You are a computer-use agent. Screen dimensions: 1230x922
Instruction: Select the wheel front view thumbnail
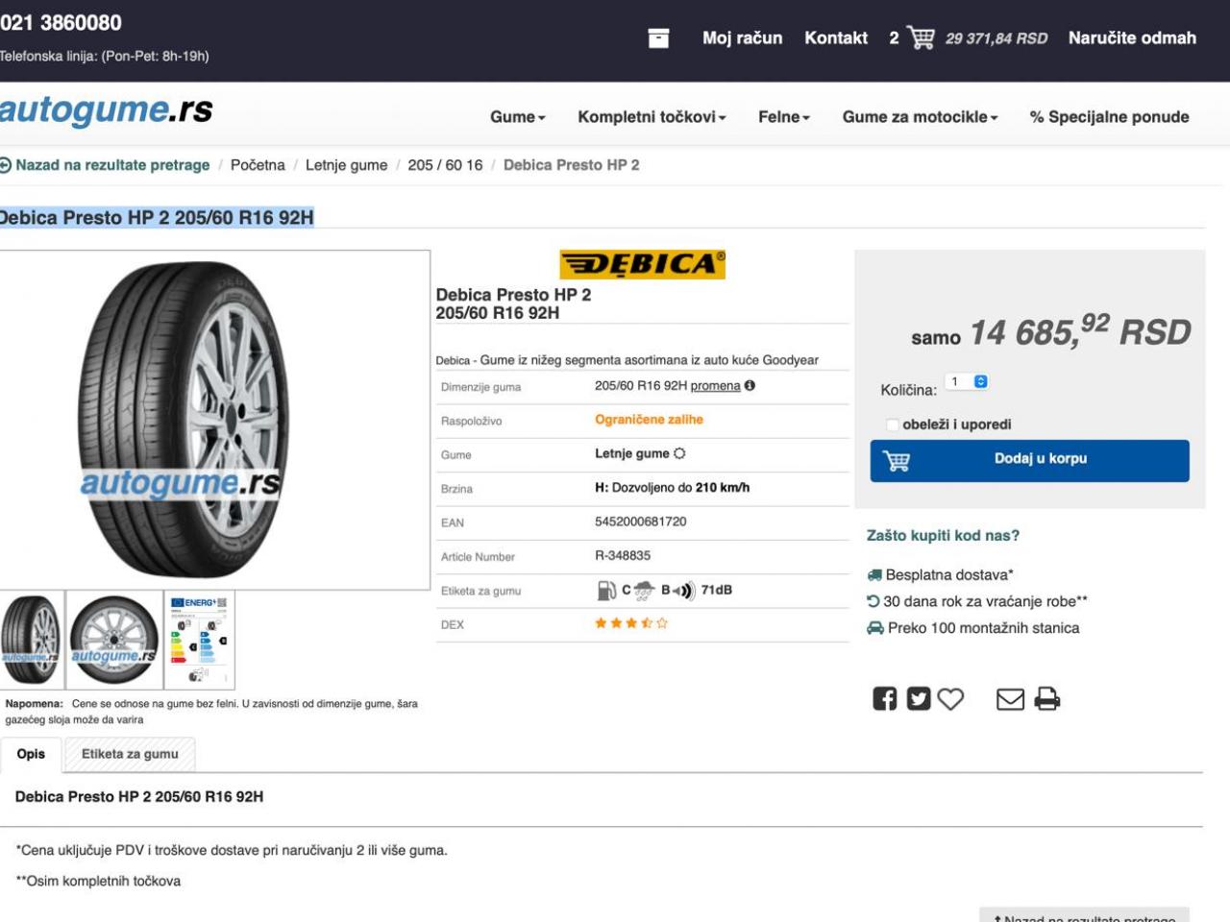114,640
